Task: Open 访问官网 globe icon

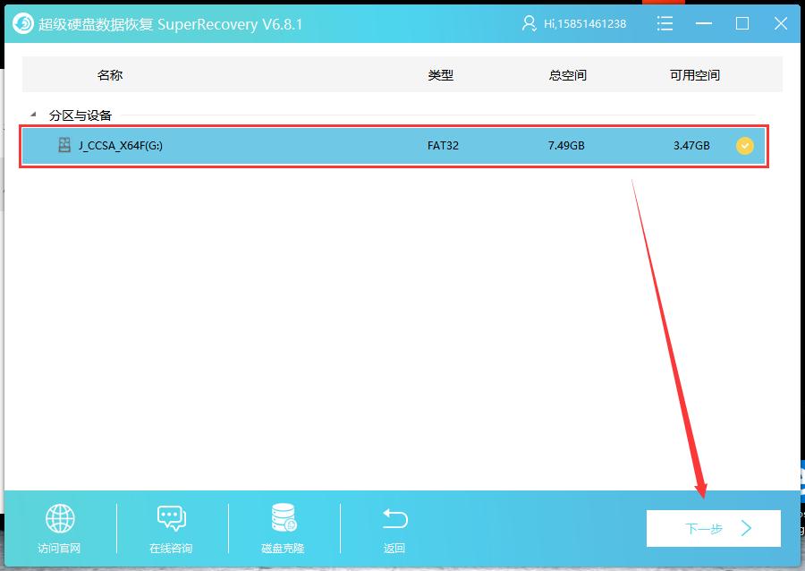Action: coord(60,518)
